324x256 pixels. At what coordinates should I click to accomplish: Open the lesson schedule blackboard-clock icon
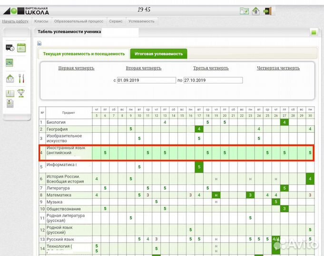[x=10, y=48]
